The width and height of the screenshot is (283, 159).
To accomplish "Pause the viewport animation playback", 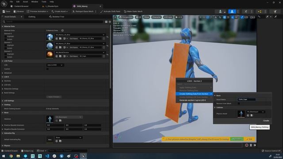I will pyautogui.click(x=251, y=145).
